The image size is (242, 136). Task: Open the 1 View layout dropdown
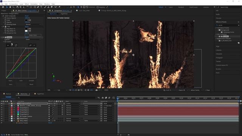tap(209, 90)
